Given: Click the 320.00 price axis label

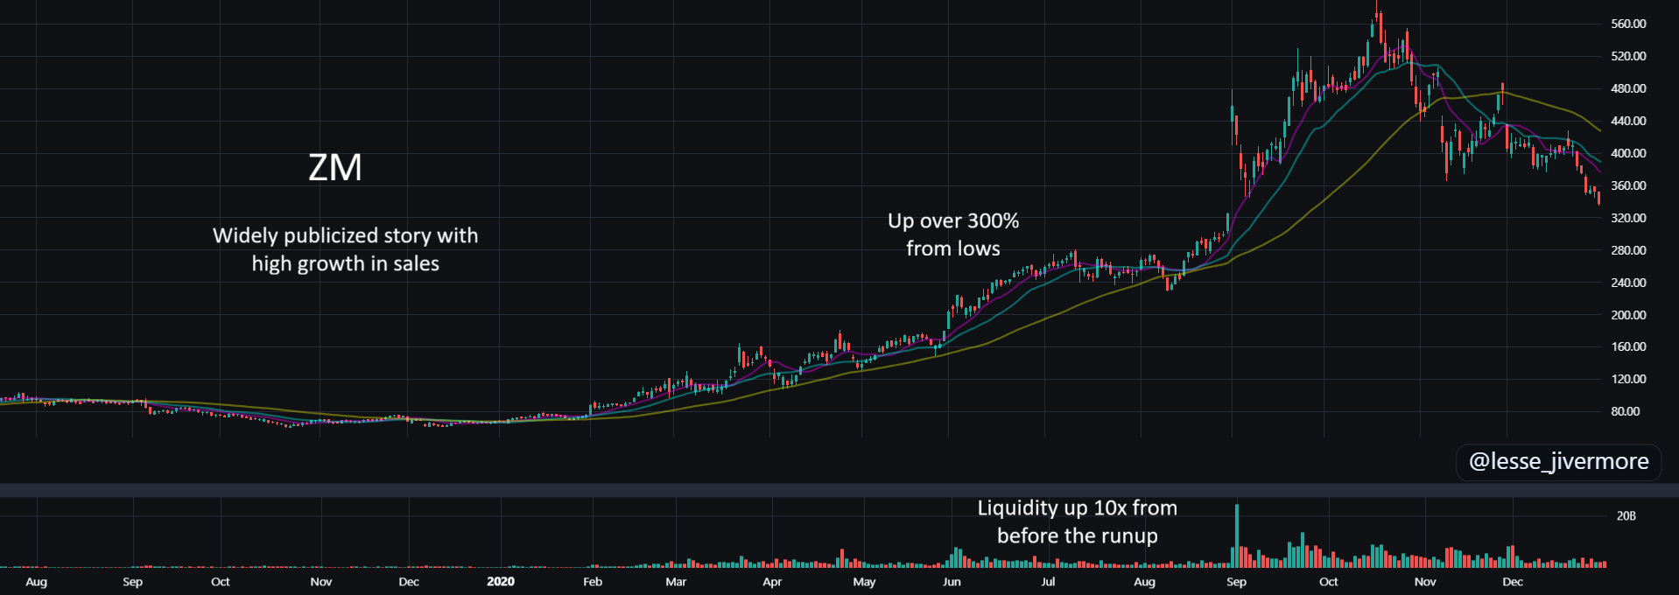Looking at the screenshot, I should [x=1628, y=218].
